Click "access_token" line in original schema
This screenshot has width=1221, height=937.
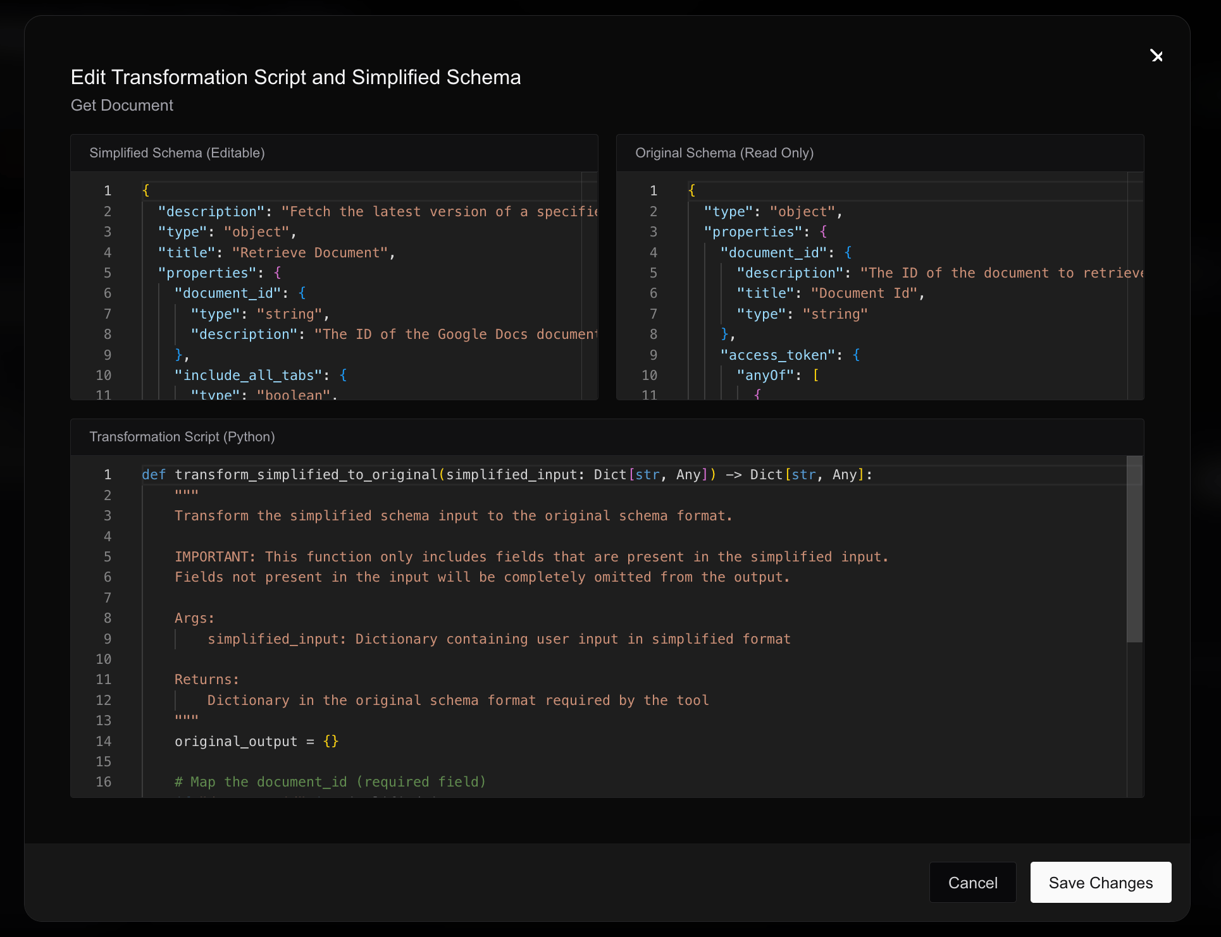(x=790, y=355)
